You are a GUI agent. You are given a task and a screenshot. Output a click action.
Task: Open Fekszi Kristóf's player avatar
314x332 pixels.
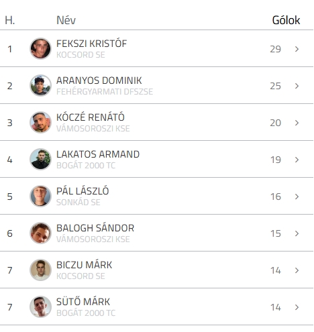tap(40, 48)
